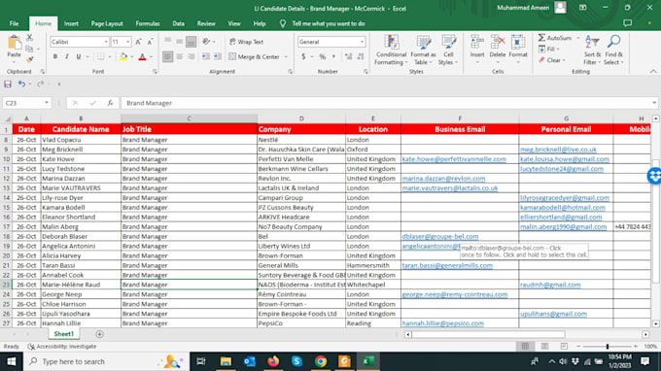The width and height of the screenshot is (661, 371).
Task: Open the File tab
Action: click(x=14, y=23)
